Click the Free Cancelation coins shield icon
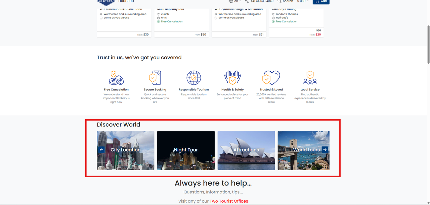This screenshot has width=430, height=205. click(116, 78)
